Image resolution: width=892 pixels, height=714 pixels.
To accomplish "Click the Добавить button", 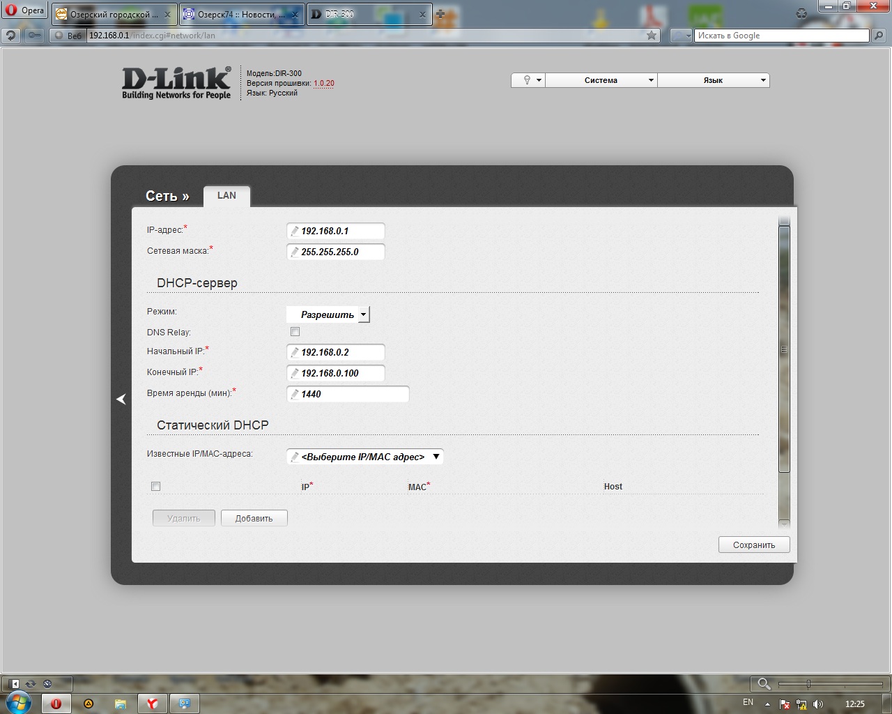I will [x=254, y=518].
